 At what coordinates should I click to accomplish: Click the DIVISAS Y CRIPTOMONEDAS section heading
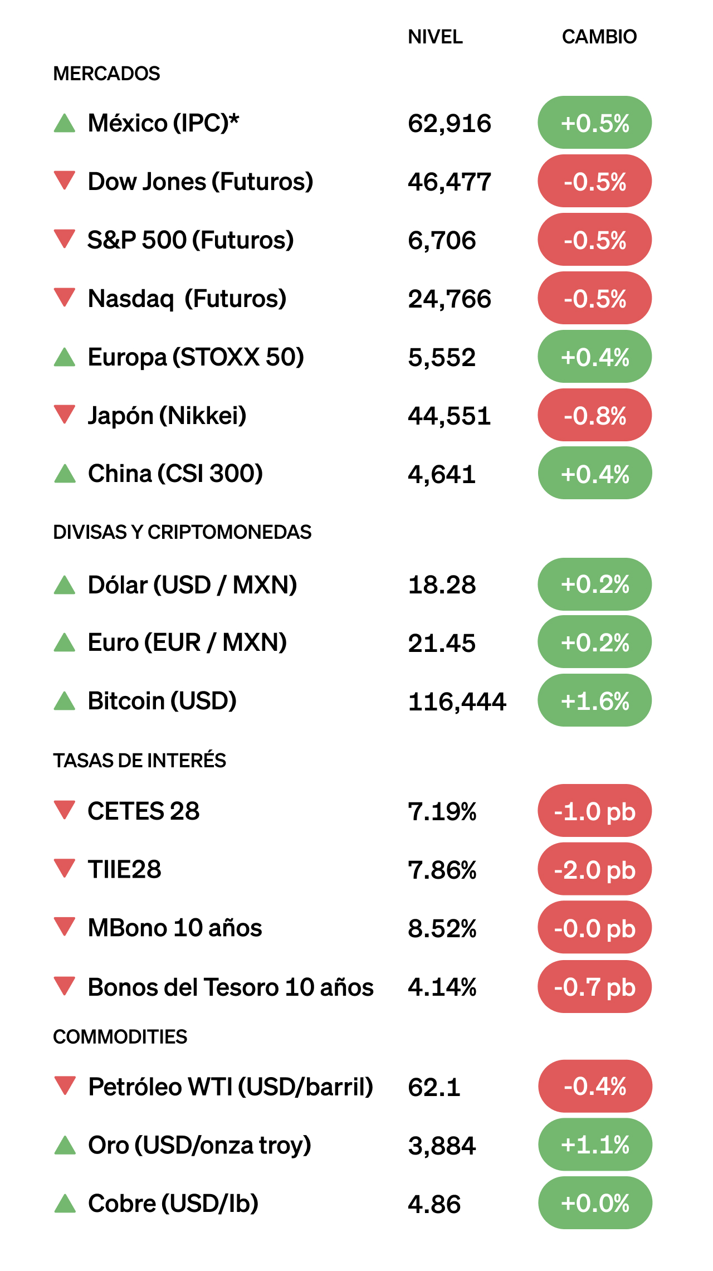(x=182, y=532)
